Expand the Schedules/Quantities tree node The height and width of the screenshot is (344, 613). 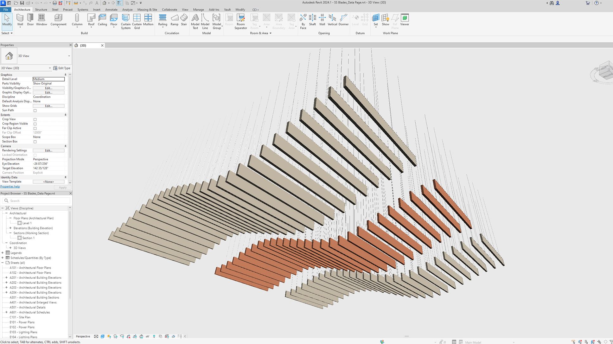3,258
